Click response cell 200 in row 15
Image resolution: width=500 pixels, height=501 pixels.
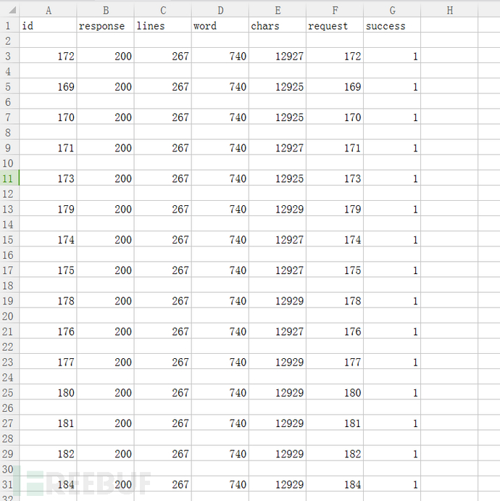[x=106, y=239]
